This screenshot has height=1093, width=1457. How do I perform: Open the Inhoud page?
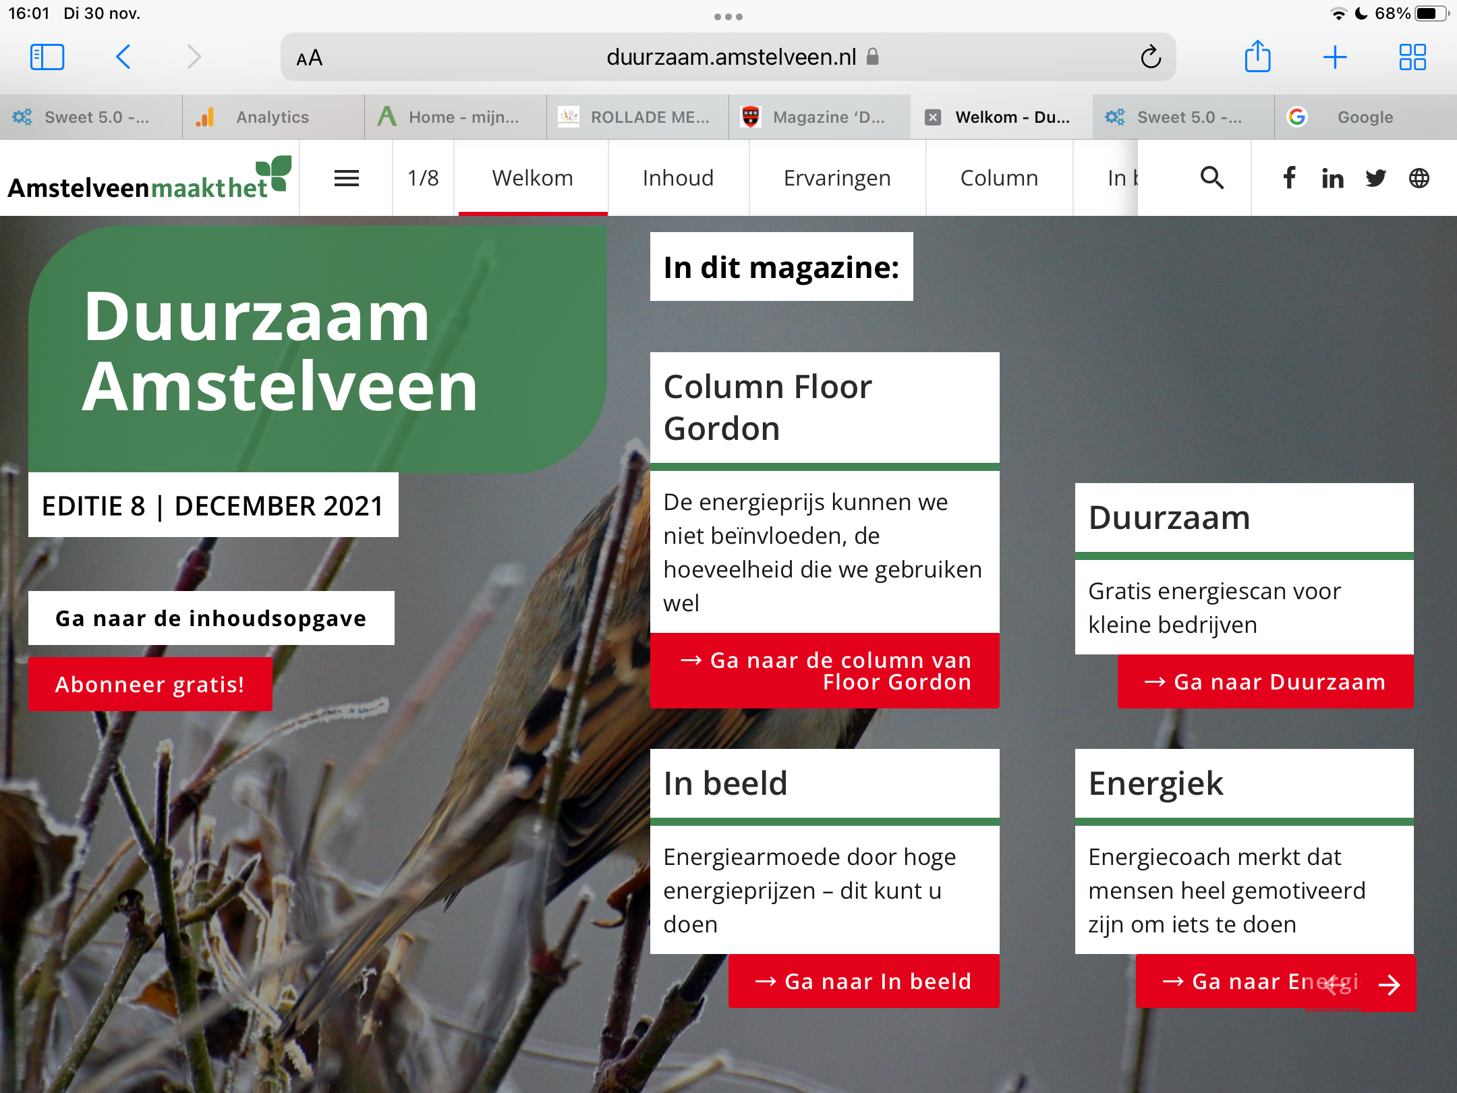point(678,178)
